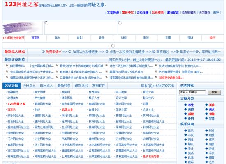
Task: Open the 会员登录 link
Action: click(x=158, y=12)
